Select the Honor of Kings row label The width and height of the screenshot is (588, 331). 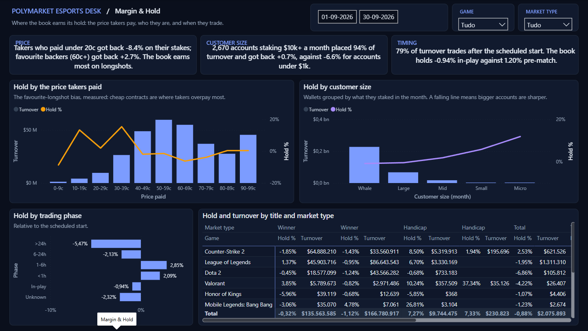click(223, 294)
